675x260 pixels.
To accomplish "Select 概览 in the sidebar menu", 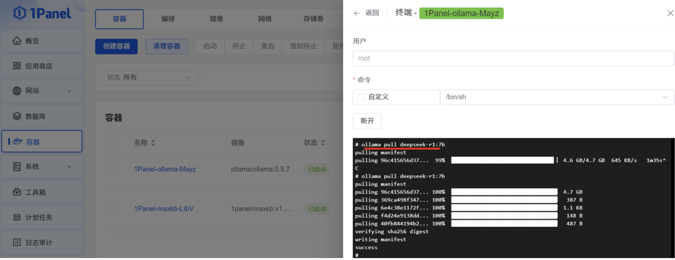I will [x=42, y=41].
